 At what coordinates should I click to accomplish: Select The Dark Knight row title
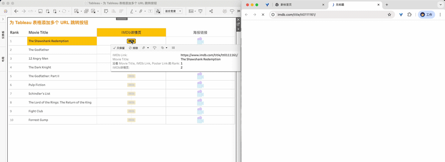pyautogui.click(x=40, y=67)
